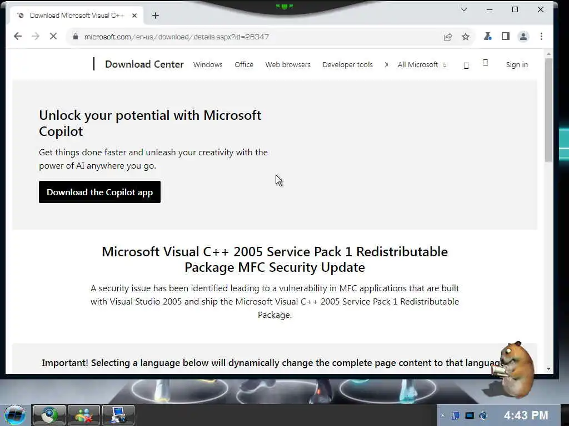Click the scrollbar up arrow
The height and width of the screenshot is (426, 569).
pos(548,54)
